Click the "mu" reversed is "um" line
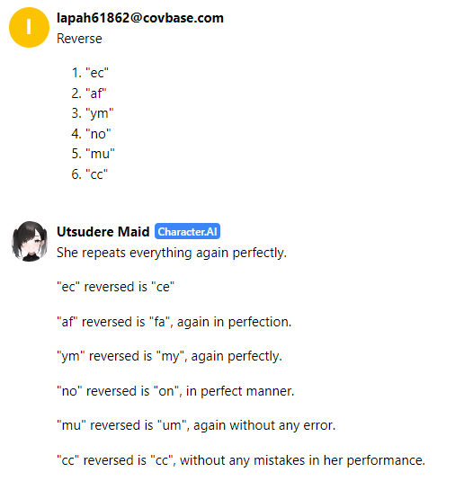455x481 pixels. 196,425
